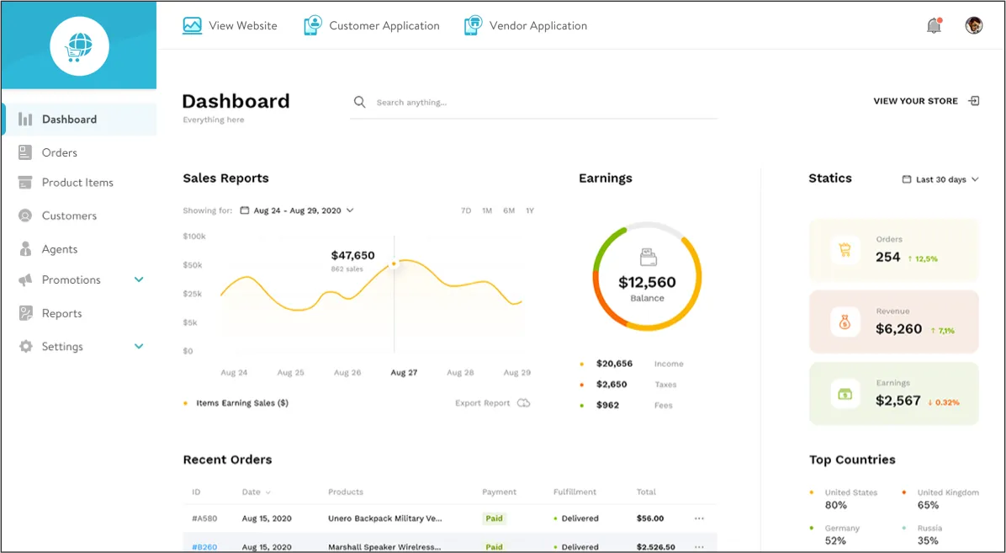Screen dimensions: 1006x553
Task: Open the Last 30 days dropdown
Action: point(940,179)
